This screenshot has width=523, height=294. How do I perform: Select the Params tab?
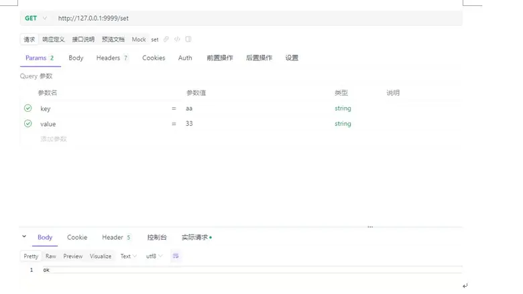(40, 58)
